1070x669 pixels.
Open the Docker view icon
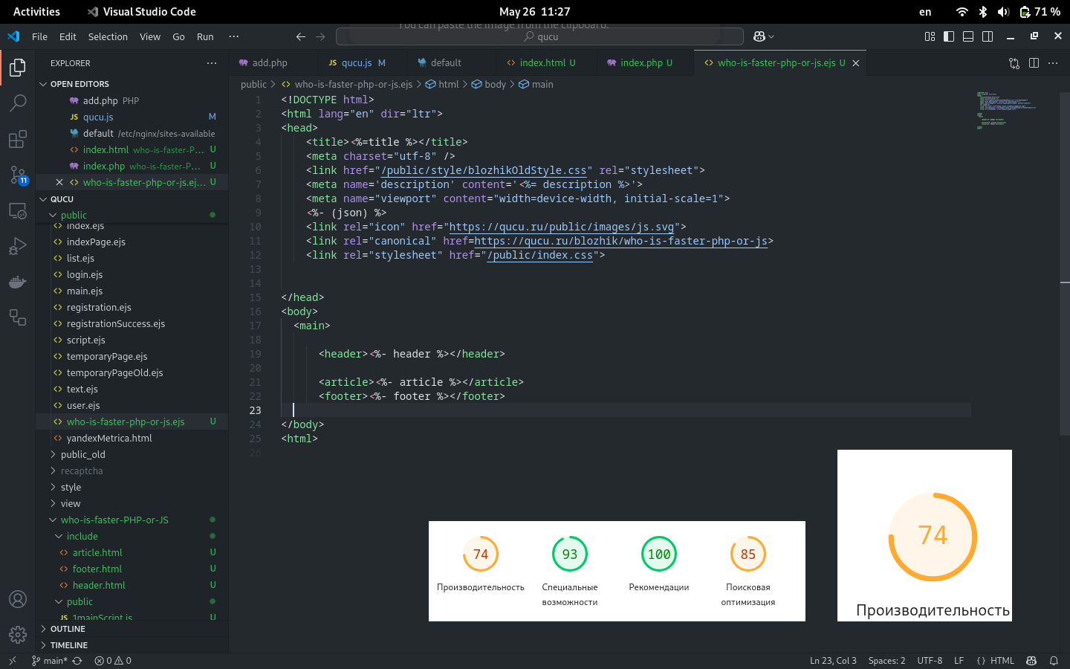pyautogui.click(x=18, y=282)
